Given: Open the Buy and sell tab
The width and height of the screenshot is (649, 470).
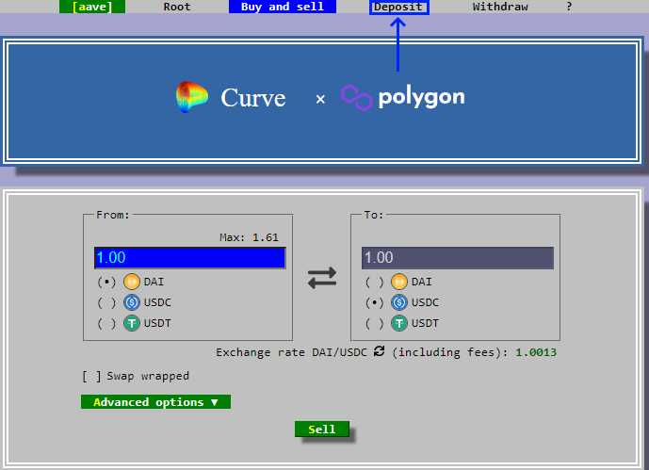Looking at the screenshot, I should pos(283,7).
